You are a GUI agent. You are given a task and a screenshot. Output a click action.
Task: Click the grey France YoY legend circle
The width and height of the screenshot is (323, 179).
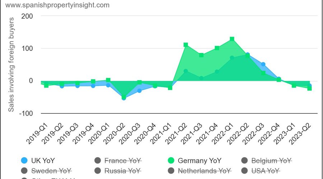pyautogui.click(x=98, y=160)
